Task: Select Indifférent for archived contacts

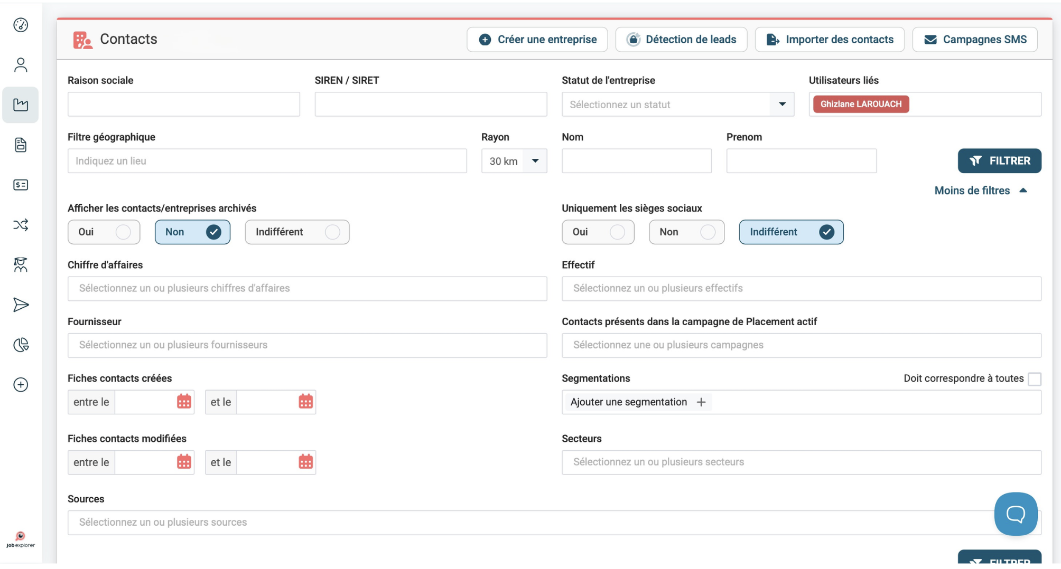Action: (297, 232)
